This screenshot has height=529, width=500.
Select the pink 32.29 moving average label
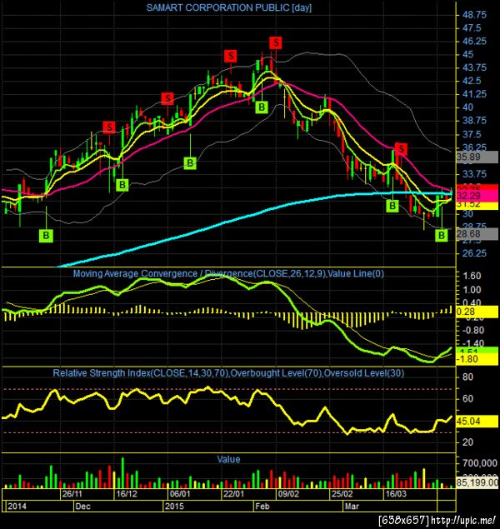coord(477,196)
